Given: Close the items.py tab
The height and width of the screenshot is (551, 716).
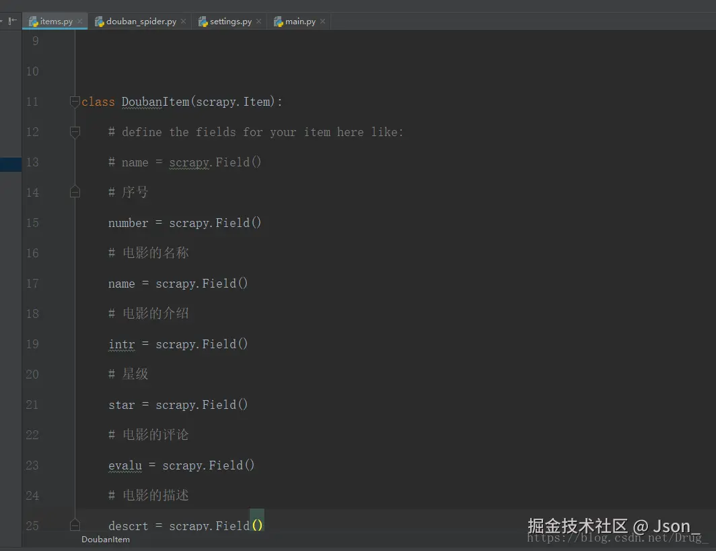Looking at the screenshot, I should tap(80, 22).
